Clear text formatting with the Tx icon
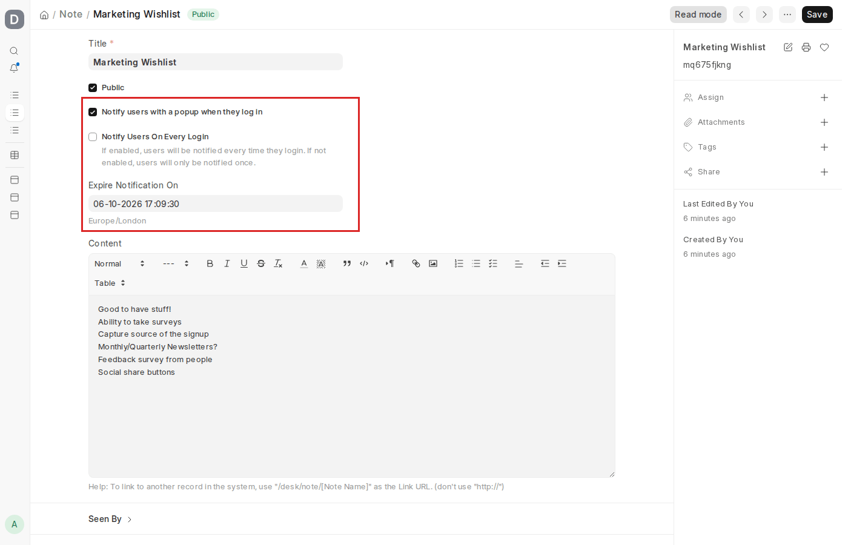The image size is (848, 545). point(278,263)
